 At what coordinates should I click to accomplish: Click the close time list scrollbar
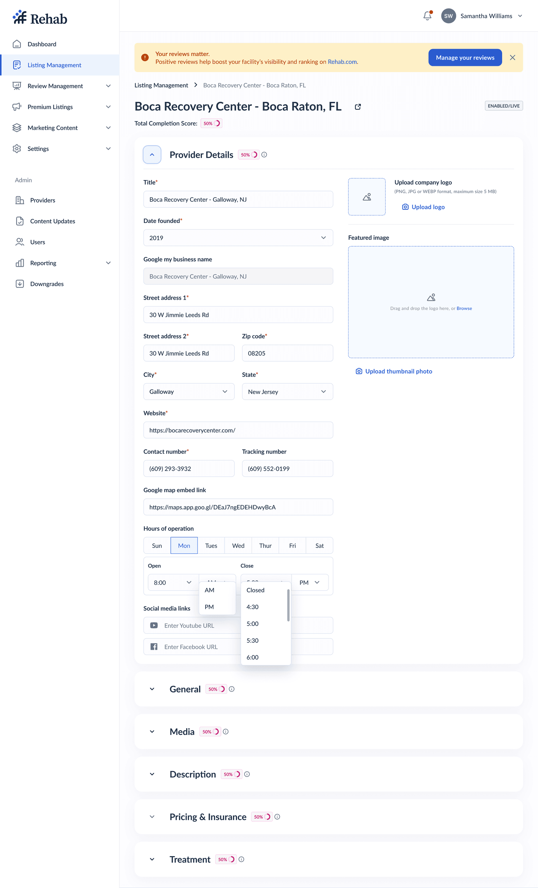click(288, 605)
